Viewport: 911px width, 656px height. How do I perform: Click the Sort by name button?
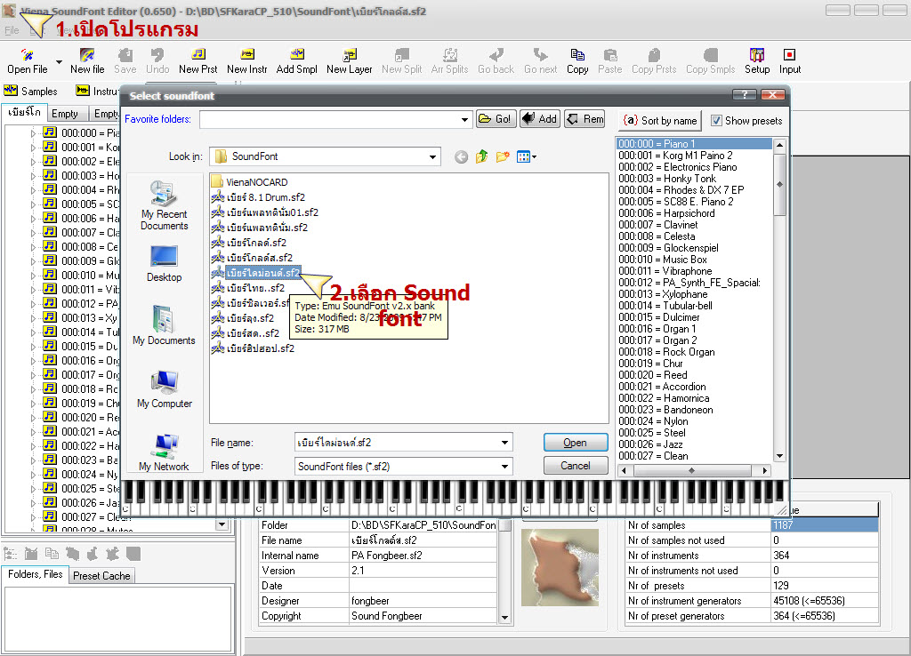coord(660,121)
